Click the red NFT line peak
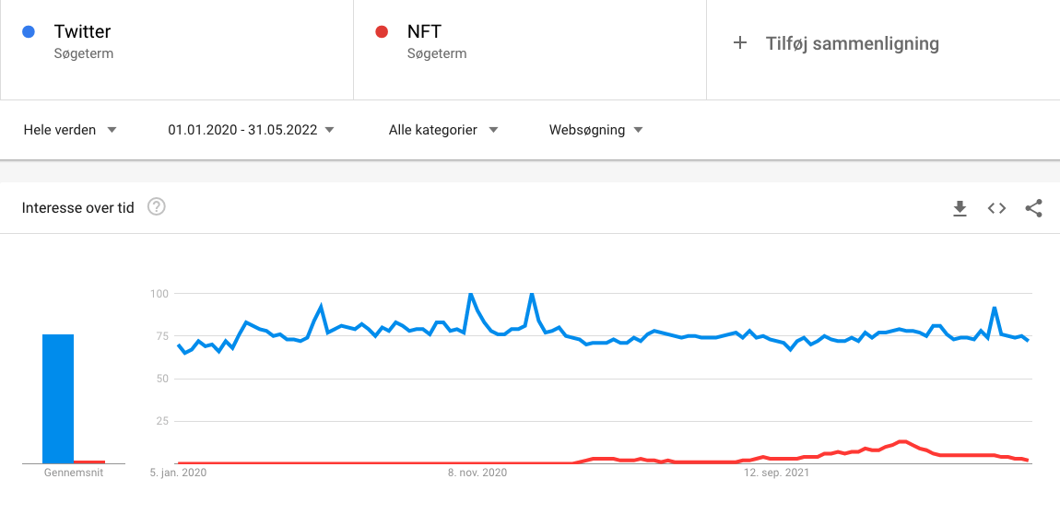 (x=901, y=441)
